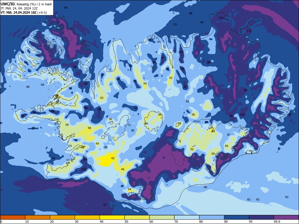299x224 pixels.
Task: Click the '40' legend tick label
Action: click(x=101, y=222)
